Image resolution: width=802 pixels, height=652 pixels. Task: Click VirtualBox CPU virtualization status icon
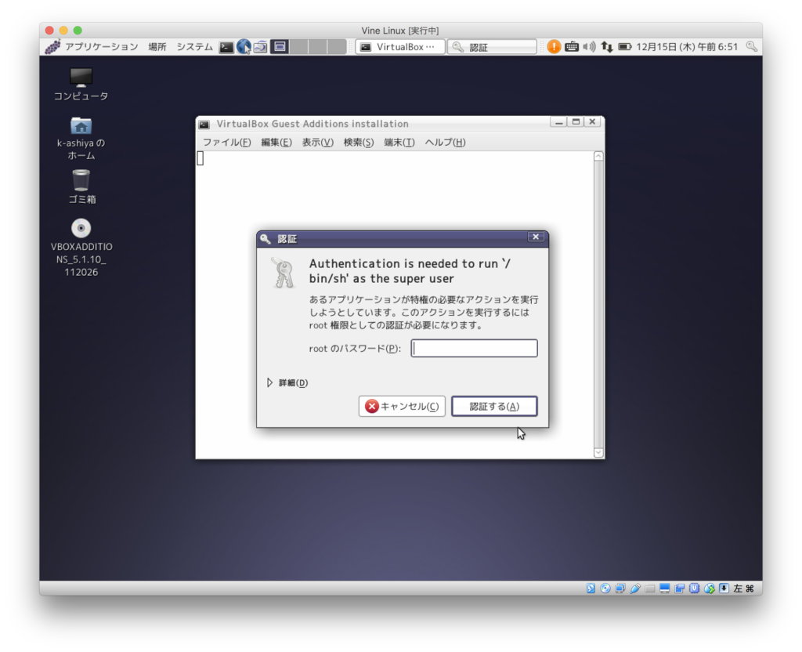click(694, 589)
